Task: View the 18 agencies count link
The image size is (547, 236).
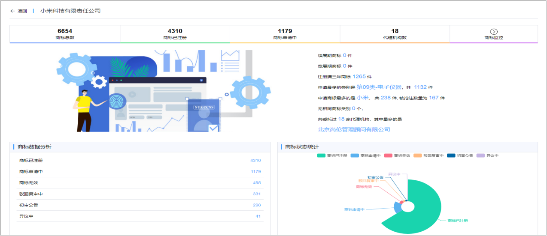Action: 341,119
